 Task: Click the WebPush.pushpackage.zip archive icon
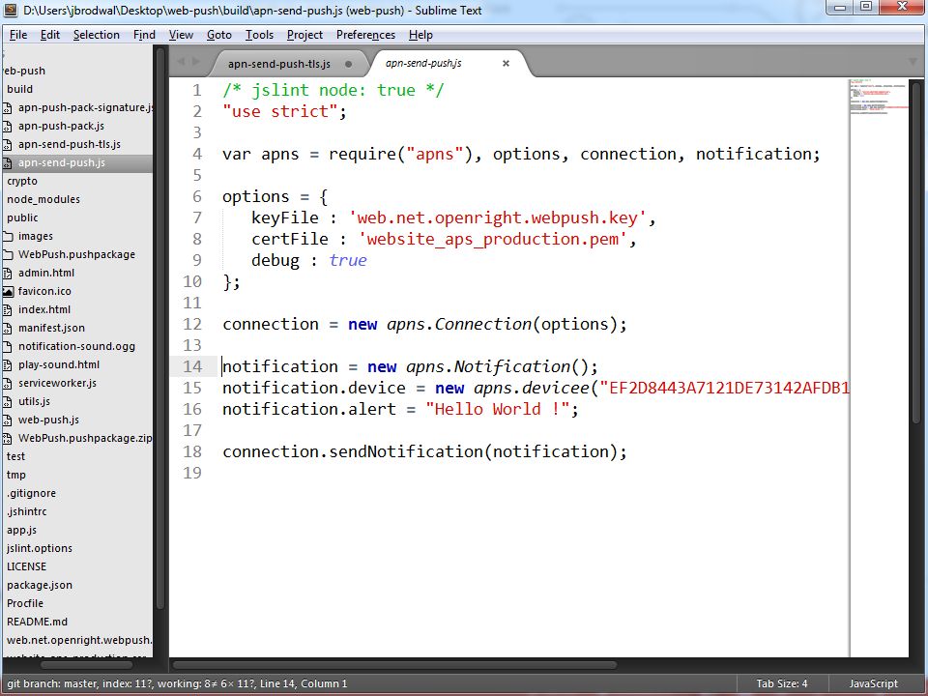click(x=7, y=438)
